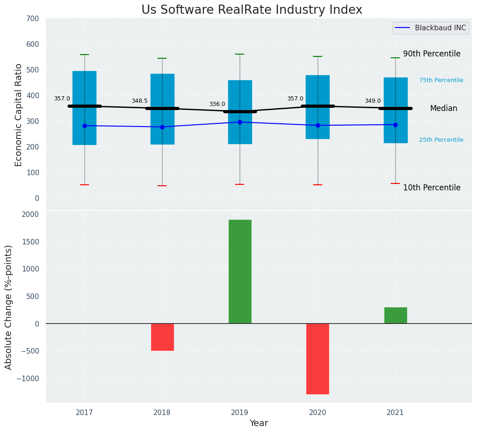Click the 10th Percentile annotation text
The height and width of the screenshot is (432, 477).
pos(432,188)
